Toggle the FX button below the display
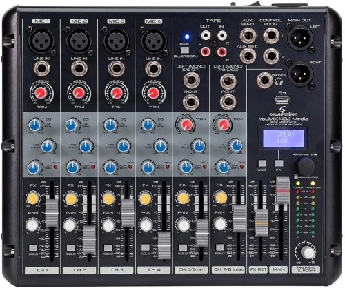Viewport: 345px width, 288px height. pos(279,163)
